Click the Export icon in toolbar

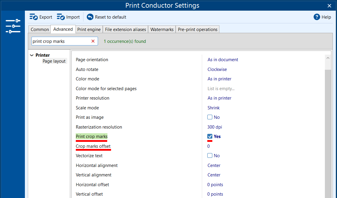(34, 17)
